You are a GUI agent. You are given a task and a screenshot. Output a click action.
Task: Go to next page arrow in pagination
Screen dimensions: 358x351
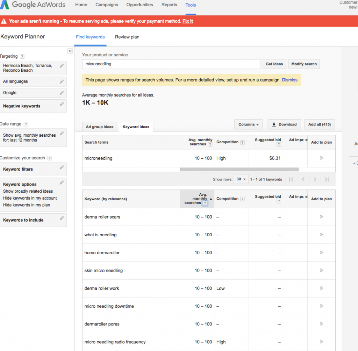315,179
